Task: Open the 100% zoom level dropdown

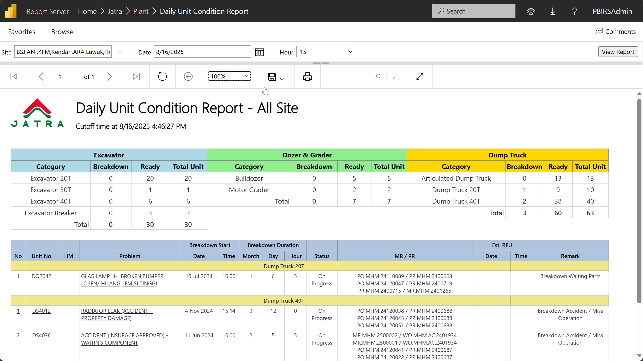Action: [x=229, y=76]
